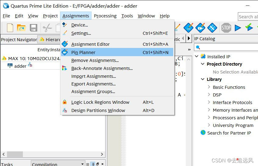Click the adder entity abc icon
The height and width of the screenshot is (166, 258).
point(10,66)
